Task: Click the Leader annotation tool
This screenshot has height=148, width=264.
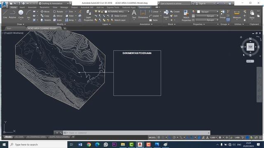Action: pos(154,16)
